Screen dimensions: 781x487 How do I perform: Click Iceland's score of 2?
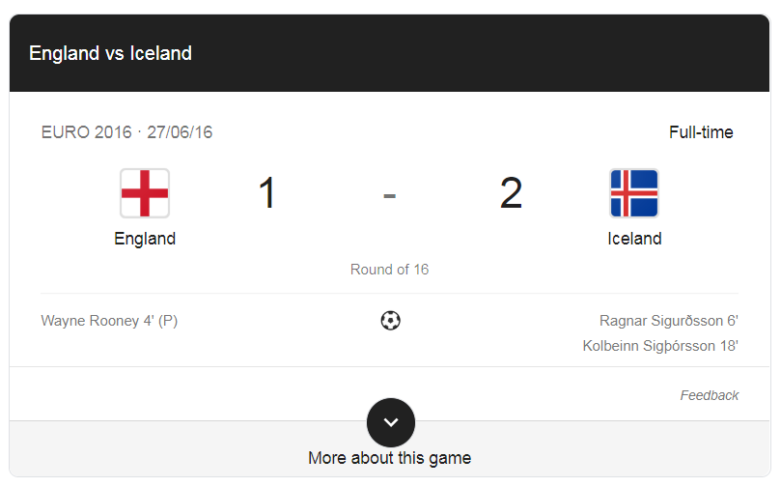click(511, 193)
